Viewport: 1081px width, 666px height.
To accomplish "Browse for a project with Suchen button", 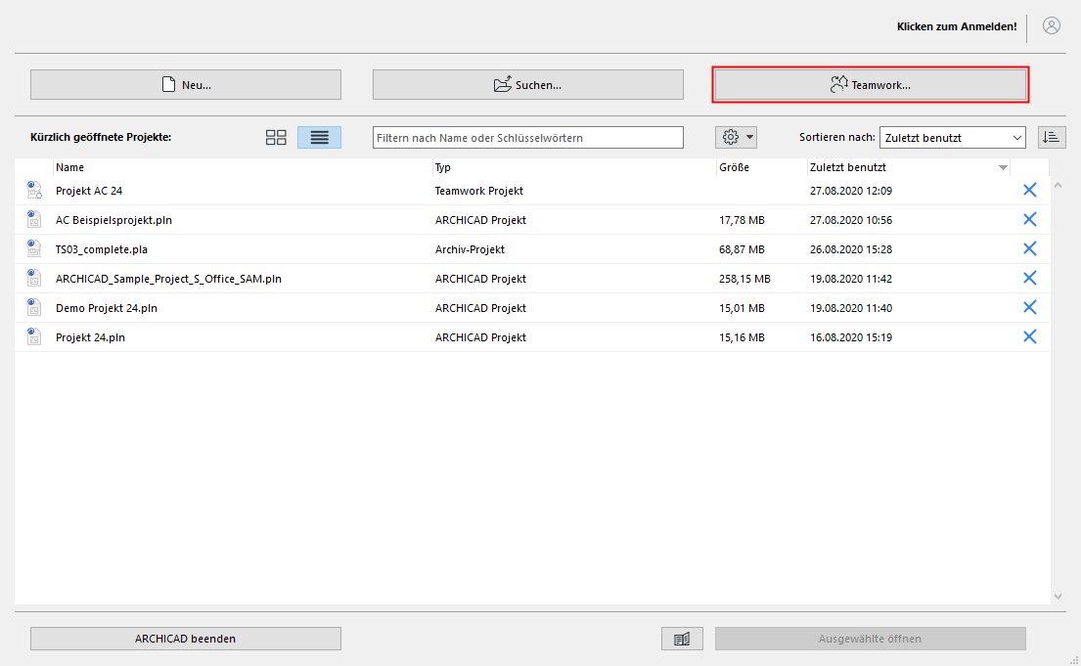I will 528,85.
